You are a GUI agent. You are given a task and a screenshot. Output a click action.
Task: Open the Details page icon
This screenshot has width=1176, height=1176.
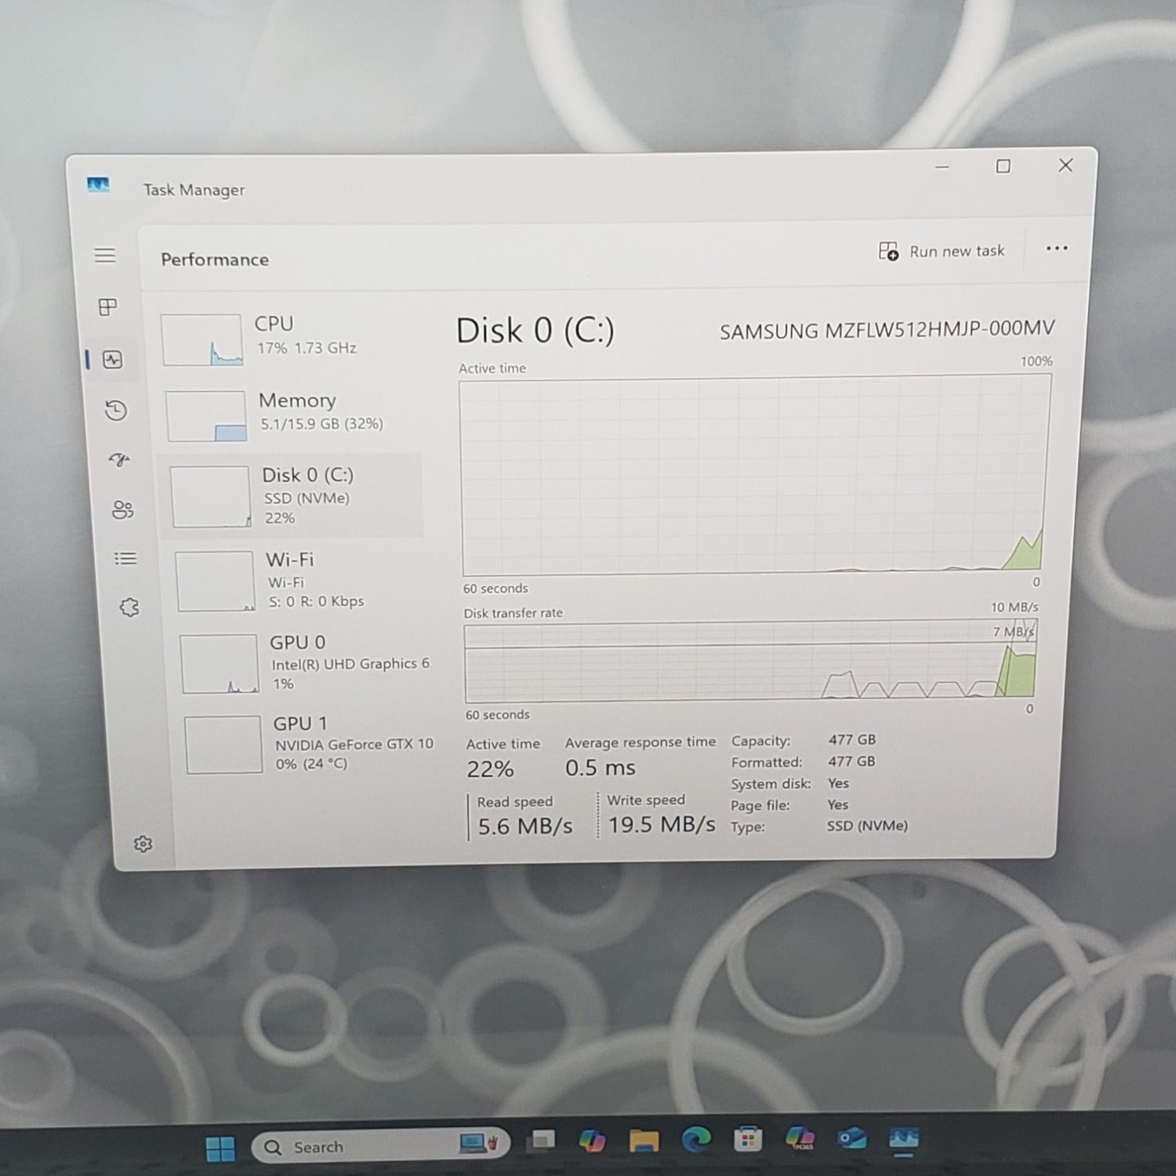tap(125, 559)
